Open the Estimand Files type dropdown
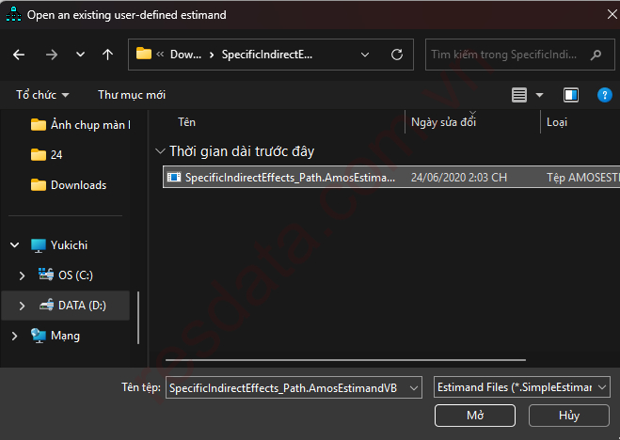The image size is (620, 440). pyautogui.click(x=521, y=387)
